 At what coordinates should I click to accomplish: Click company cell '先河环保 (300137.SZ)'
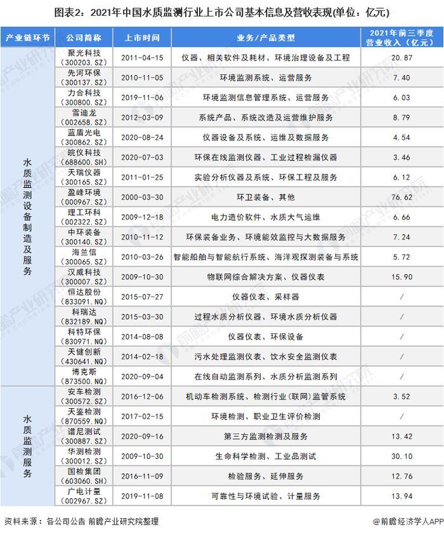pyautogui.click(x=84, y=77)
